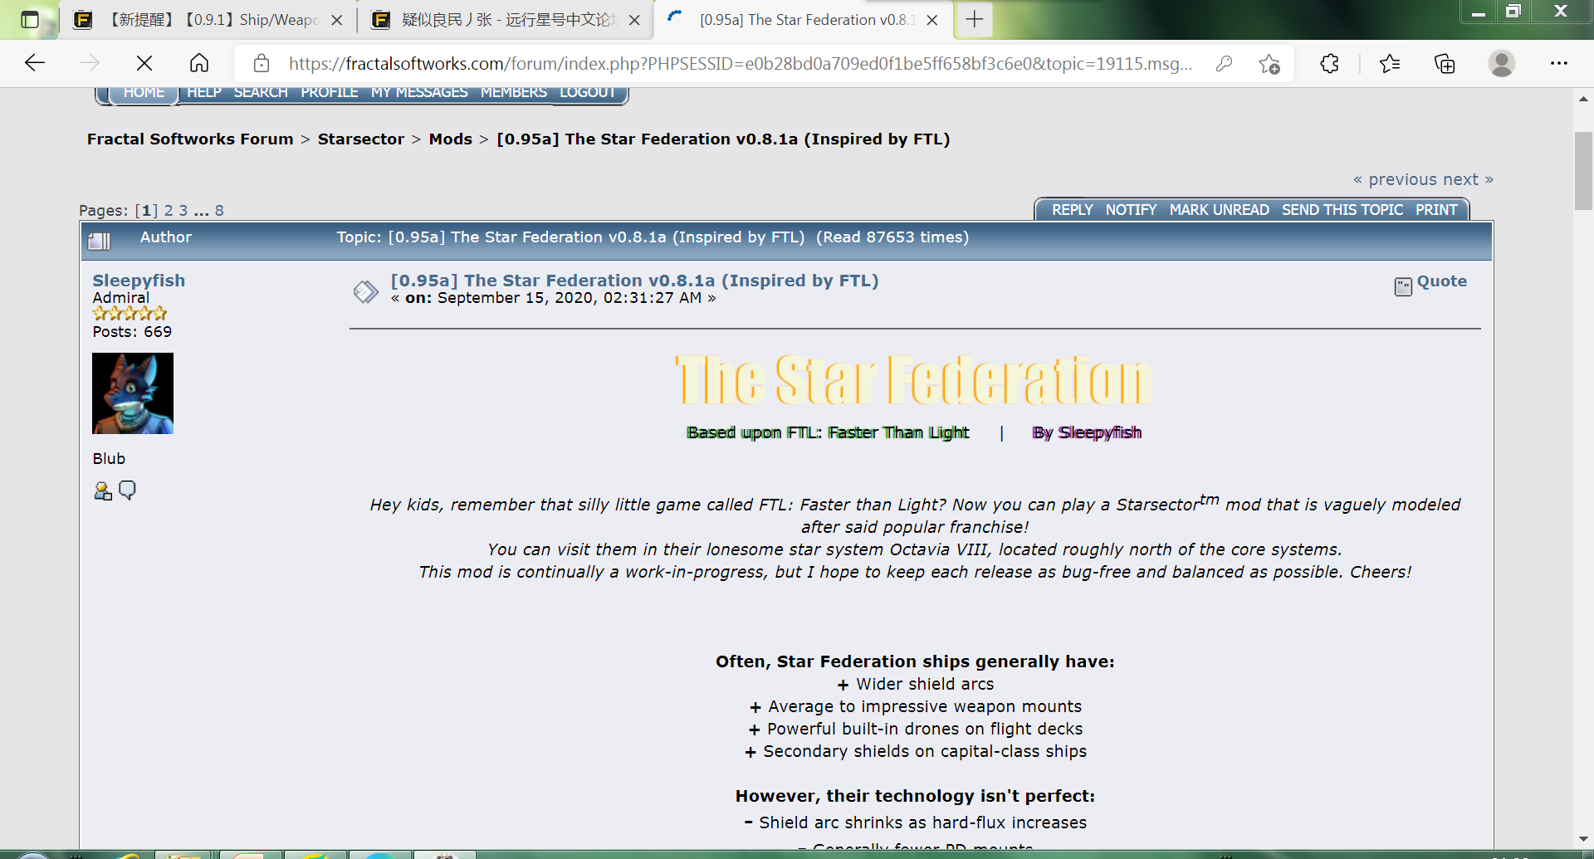
Task: Stop page loading with X button
Action: point(144,63)
